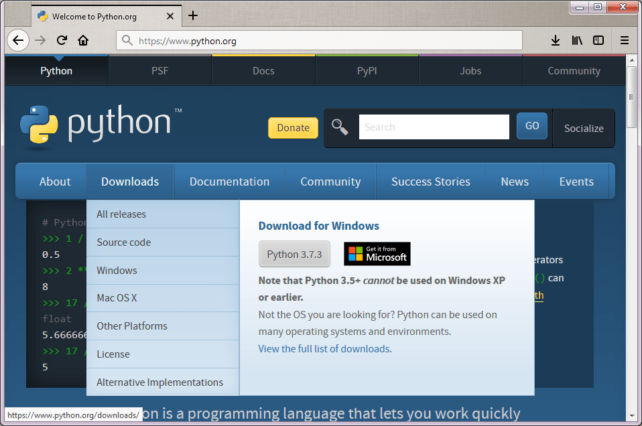642x426 pixels.
Task: Open the Community main navigation menu
Action: click(x=330, y=182)
